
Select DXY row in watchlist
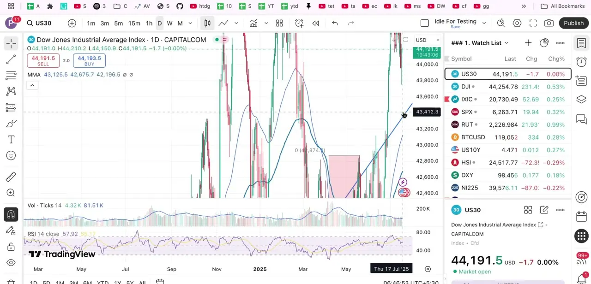(x=508, y=175)
